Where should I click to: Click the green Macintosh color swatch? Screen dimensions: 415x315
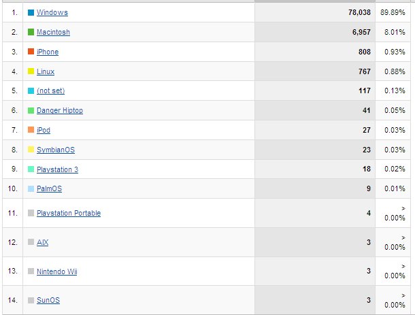pos(31,33)
